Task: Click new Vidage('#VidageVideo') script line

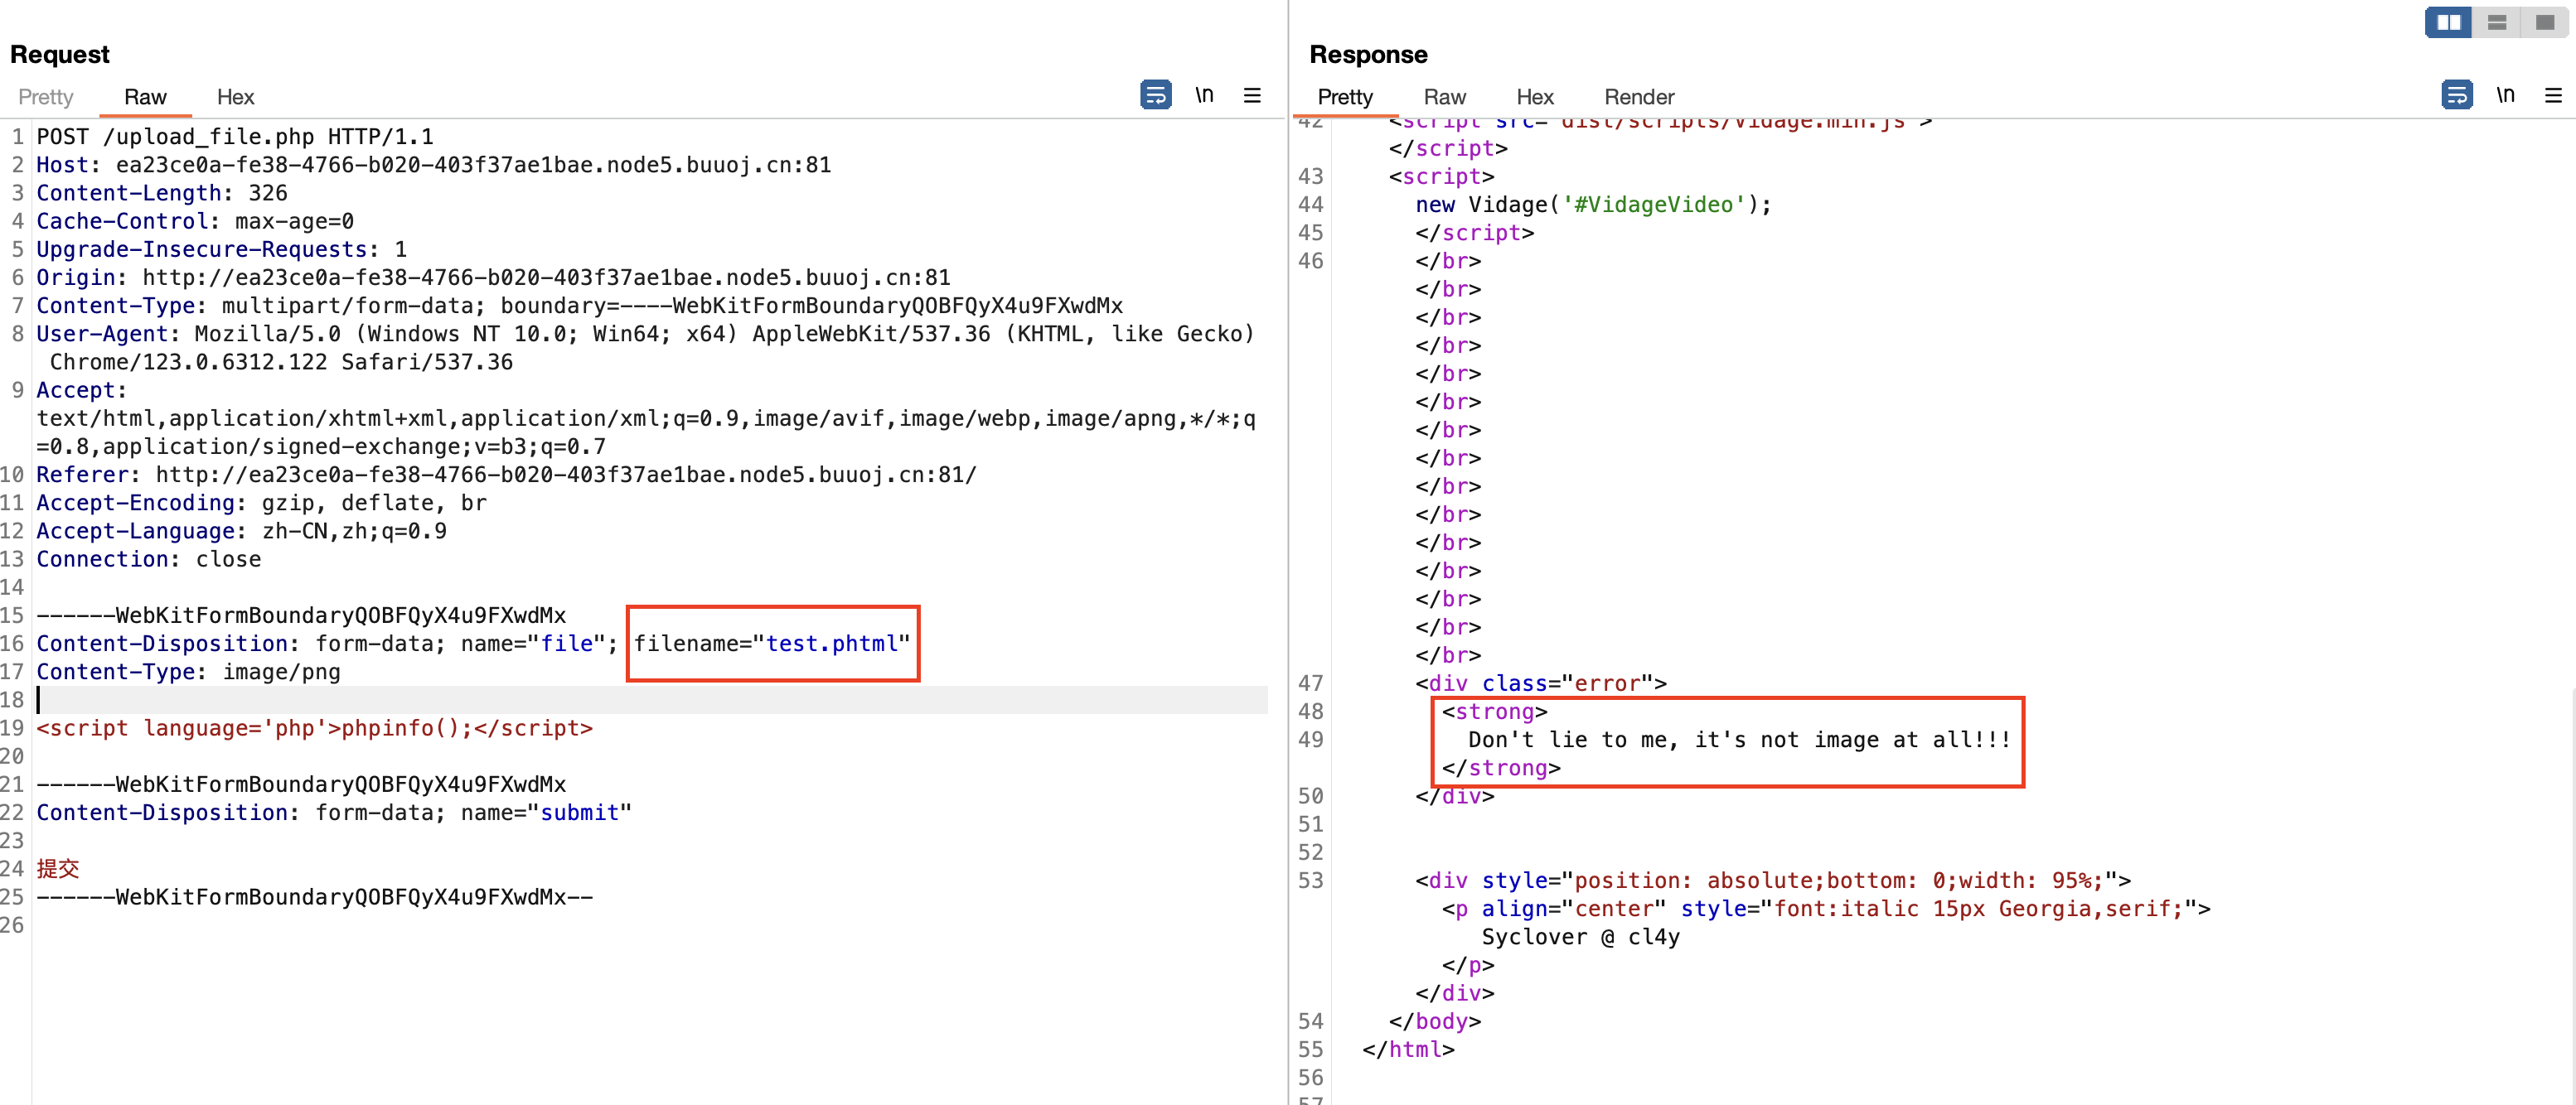Action: (x=1593, y=205)
